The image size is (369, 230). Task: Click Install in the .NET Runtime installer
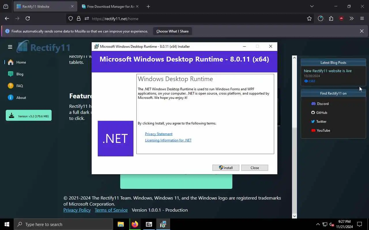pos(226,168)
